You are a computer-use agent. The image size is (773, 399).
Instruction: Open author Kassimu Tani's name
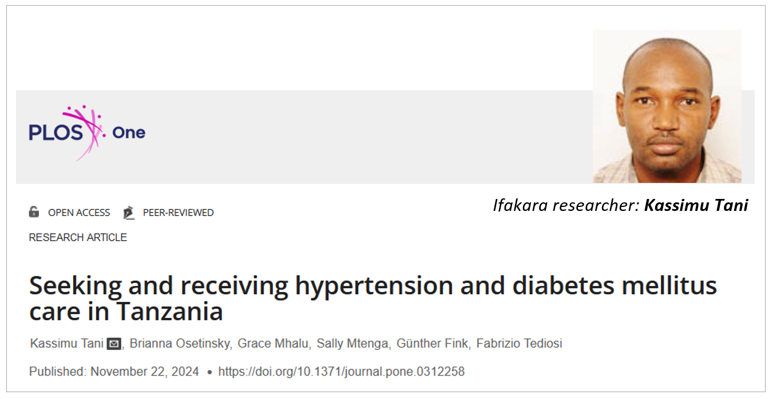[66, 344]
